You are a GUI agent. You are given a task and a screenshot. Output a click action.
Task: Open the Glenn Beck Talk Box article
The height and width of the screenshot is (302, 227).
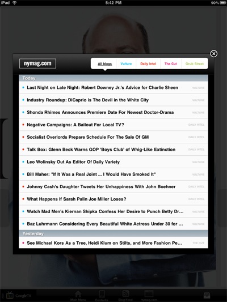pyautogui.click(x=113, y=150)
